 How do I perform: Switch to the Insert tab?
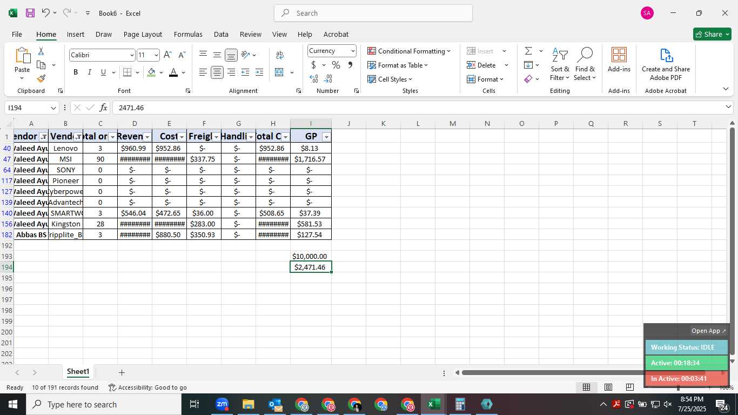(76, 34)
